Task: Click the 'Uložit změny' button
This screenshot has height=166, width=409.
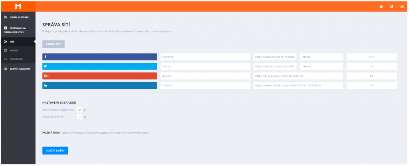Action: tap(55, 150)
